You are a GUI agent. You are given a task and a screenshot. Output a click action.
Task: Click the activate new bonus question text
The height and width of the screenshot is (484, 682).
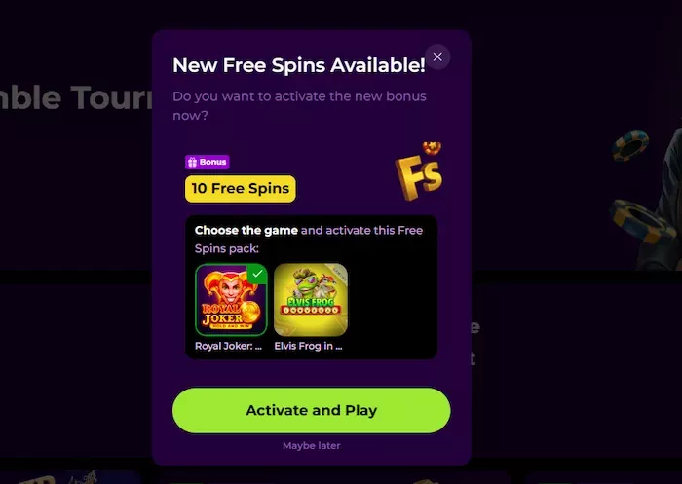(299, 106)
